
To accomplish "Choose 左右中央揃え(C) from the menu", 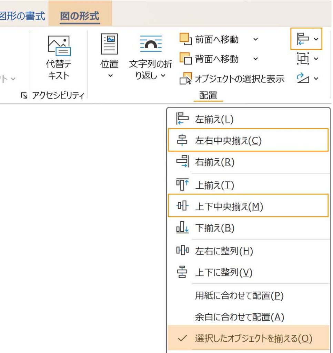I will [x=248, y=140].
